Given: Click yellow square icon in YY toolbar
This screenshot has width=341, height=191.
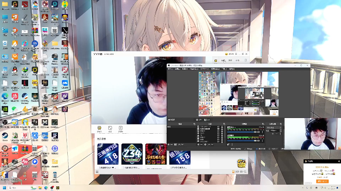Looking at the screenshot, I should pyautogui.click(x=216, y=61).
